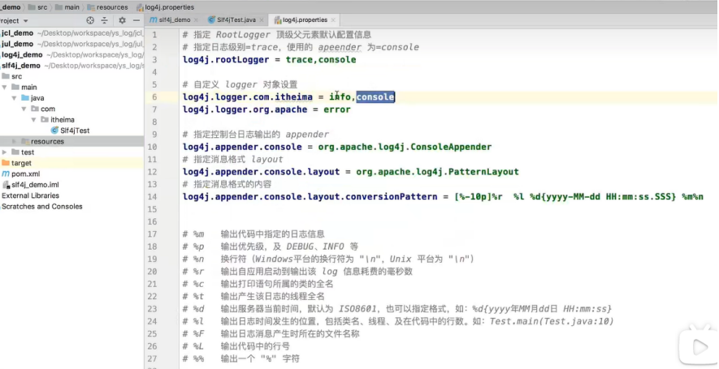Expand the resources folder arrow
This screenshot has width=719, height=369.
pyautogui.click(x=14, y=141)
